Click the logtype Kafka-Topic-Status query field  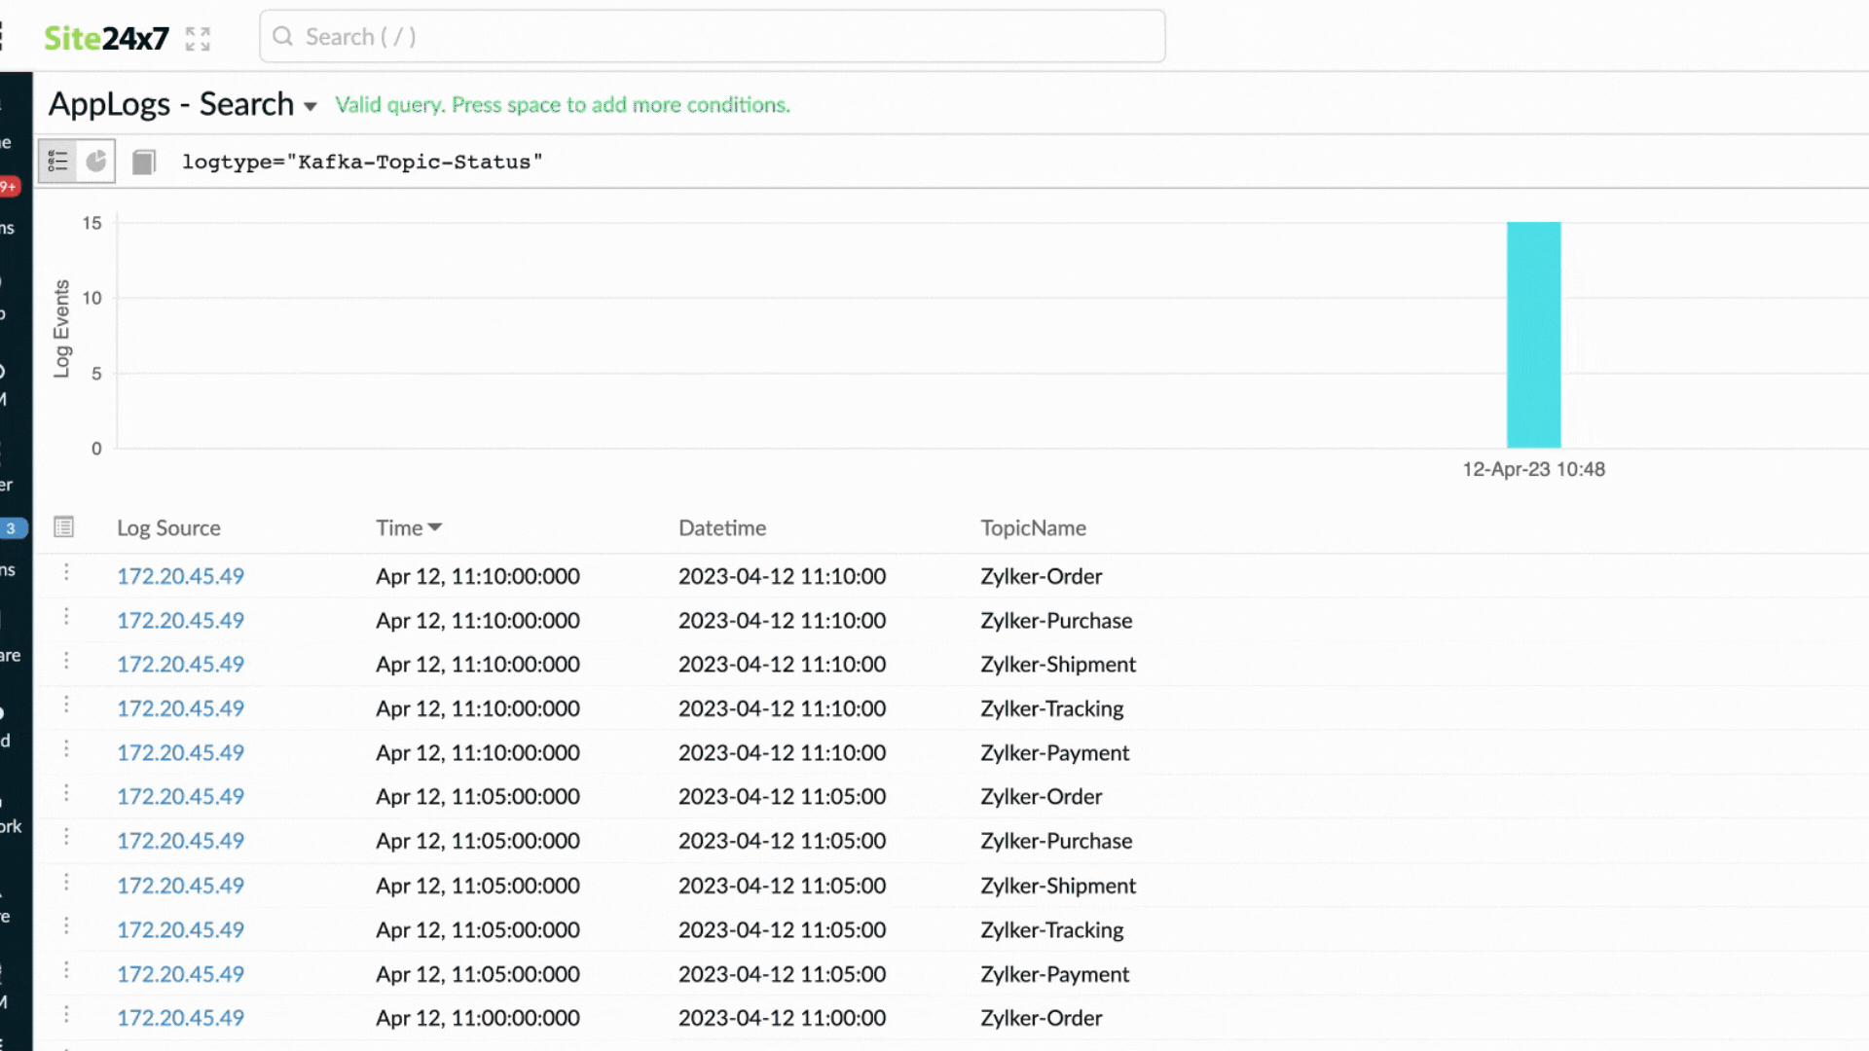tap(362, 163)
